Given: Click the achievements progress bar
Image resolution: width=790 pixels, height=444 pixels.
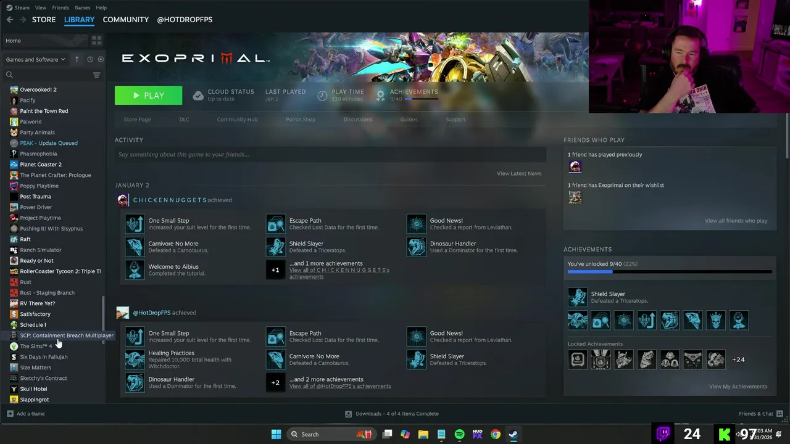Looking at the screenshot, I should 670,271.
